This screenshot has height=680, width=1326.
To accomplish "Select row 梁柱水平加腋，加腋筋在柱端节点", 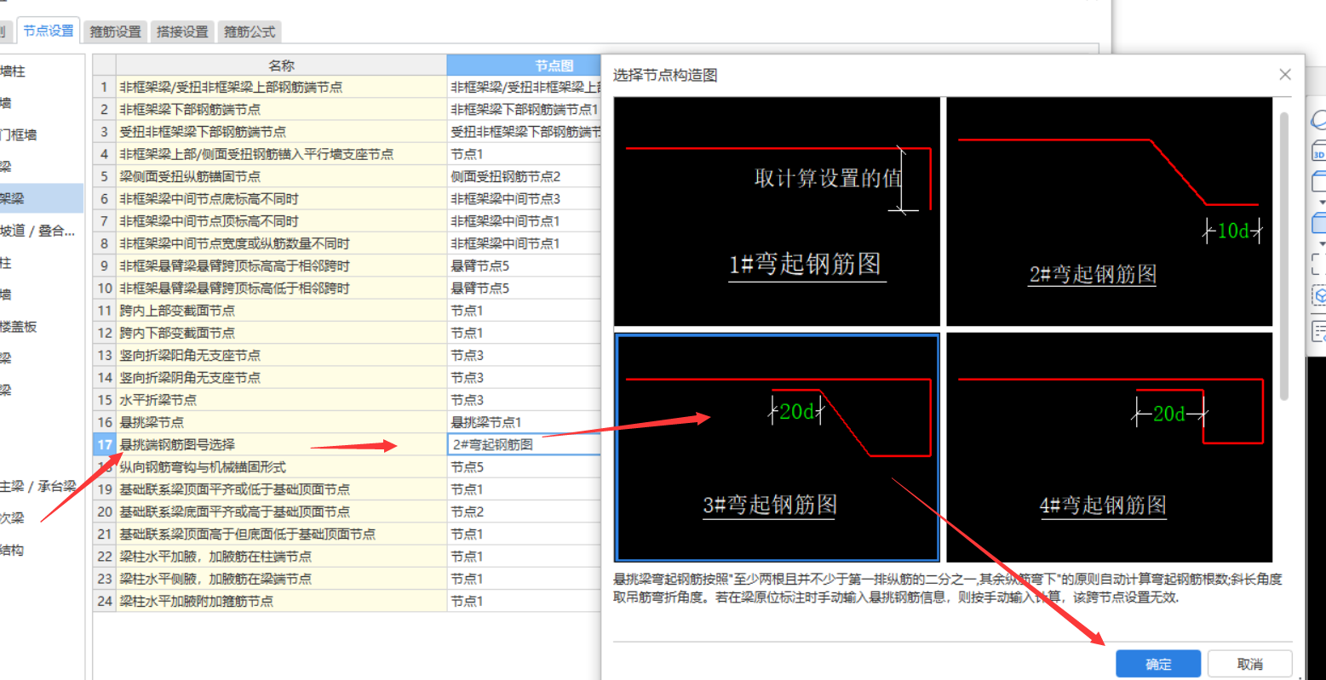I will (281, 557).
